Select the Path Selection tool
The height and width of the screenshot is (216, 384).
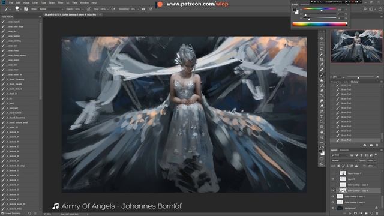[x=322, y=122]
